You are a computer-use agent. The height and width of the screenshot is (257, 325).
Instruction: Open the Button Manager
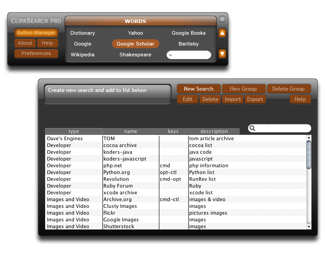tap(36, 32)
